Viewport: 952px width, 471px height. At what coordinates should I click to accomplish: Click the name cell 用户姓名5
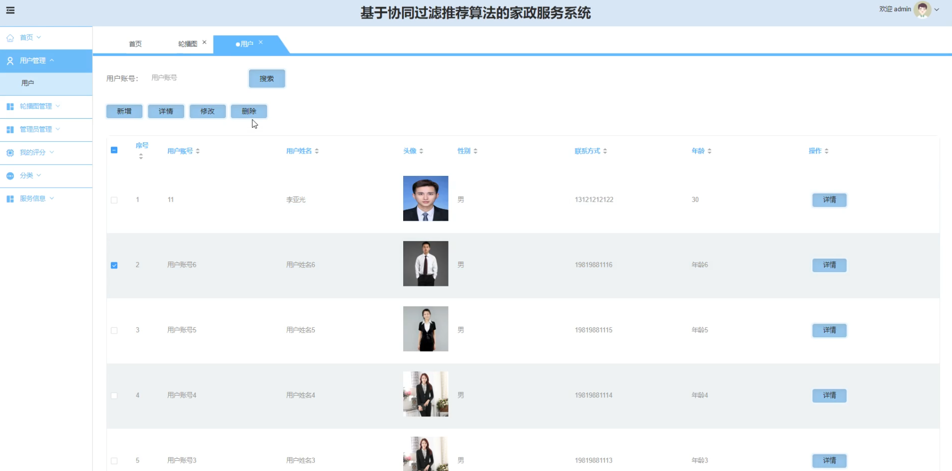pyautogui.click(x=300, y=330)
